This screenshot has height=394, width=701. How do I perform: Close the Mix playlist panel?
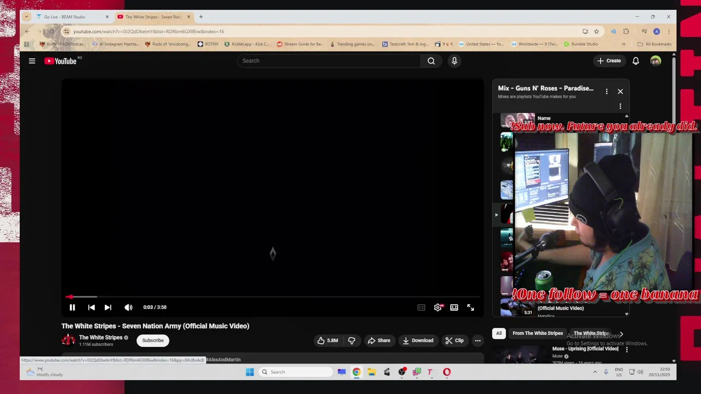coord(620,91)
